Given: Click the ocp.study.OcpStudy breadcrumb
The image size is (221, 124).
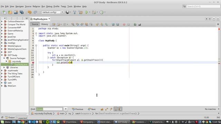Looking at the screenshot, I should [x=42, y=113].
